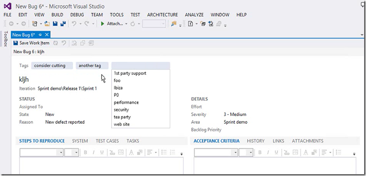Switch to the ATTACHMENTS tab

(307, 141)
